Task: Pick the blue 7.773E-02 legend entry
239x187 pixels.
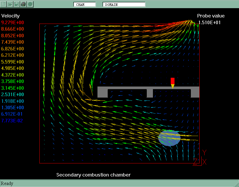Action: click(x=13, y=121)
